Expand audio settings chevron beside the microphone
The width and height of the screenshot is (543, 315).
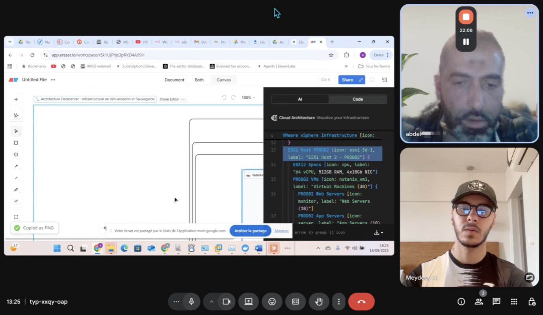pyautogui.click(x=211, y=302)
